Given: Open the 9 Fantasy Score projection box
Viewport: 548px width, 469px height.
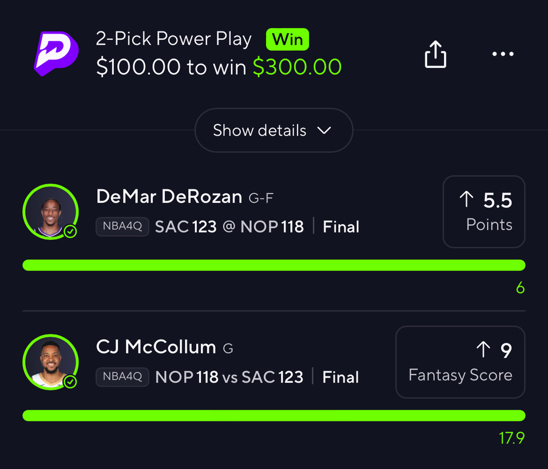Looking at the screenshot, I should 460,362.
